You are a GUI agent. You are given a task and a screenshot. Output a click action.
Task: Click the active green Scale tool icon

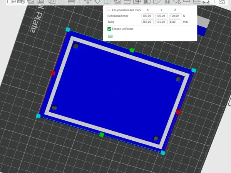107,2
